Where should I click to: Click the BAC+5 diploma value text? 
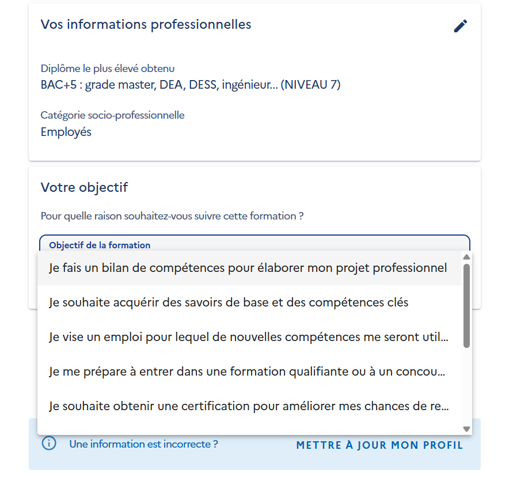click(191, 85)
